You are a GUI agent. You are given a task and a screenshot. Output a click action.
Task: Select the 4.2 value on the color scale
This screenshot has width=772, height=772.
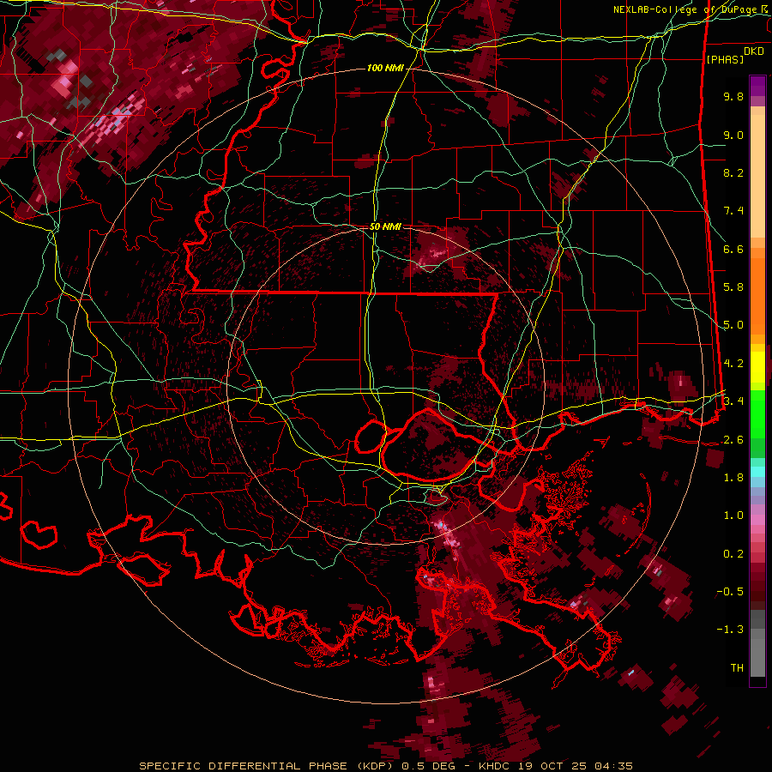[x=733, y=364]
